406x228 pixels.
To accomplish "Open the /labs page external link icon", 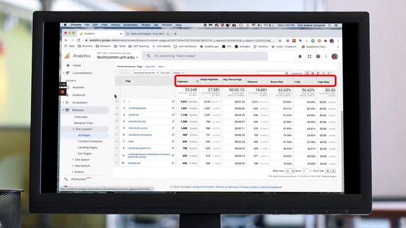I will coord(173,141).
